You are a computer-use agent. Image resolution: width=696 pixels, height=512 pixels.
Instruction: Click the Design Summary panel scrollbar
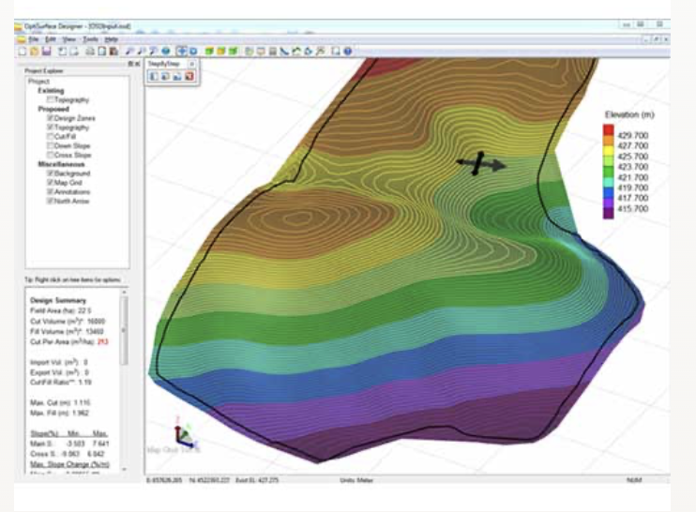tap(126, 328)
